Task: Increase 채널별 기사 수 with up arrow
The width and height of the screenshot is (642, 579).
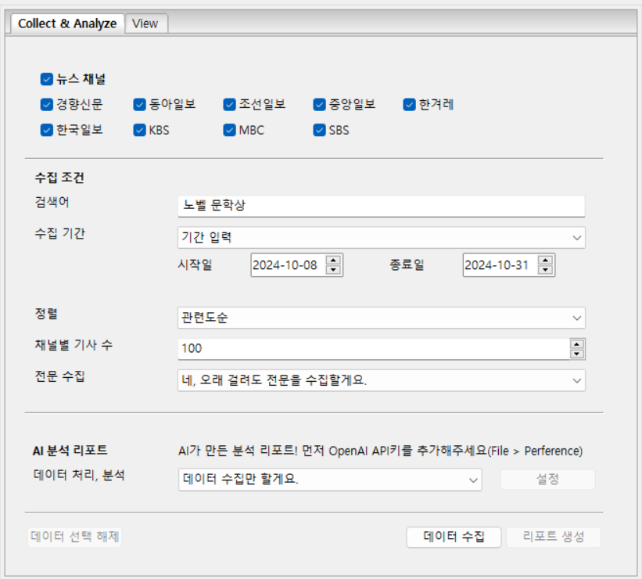Action: coord(577,344)
